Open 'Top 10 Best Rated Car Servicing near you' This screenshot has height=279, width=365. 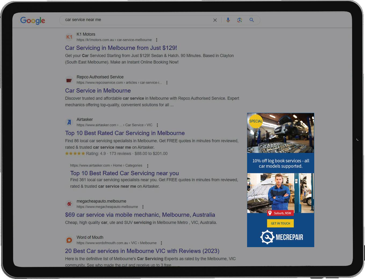pos(125,173)
